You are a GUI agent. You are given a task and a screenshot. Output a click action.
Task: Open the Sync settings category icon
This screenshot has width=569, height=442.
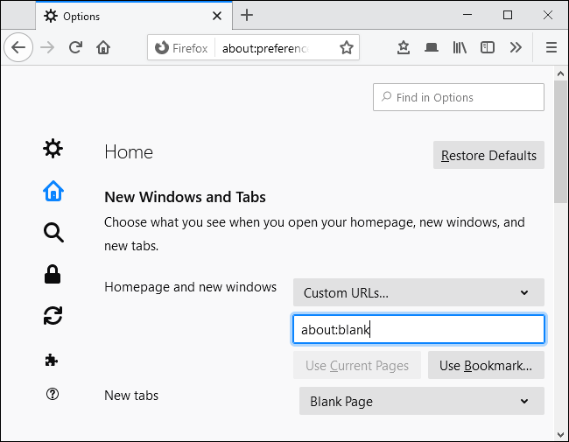[x=53, y=316]
